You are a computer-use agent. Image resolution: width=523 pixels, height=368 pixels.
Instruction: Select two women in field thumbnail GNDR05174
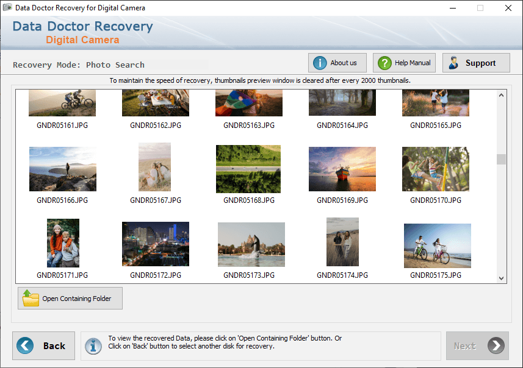pyautogui.click(x=342, y=242)
